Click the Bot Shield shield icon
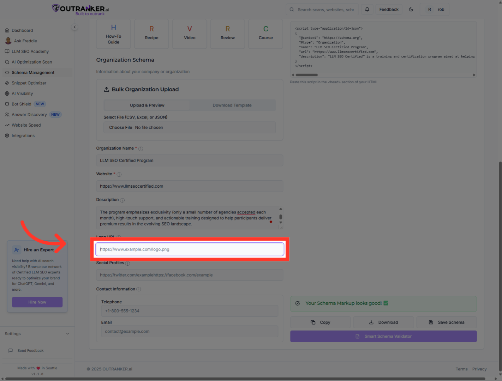 tap(7, 104)
